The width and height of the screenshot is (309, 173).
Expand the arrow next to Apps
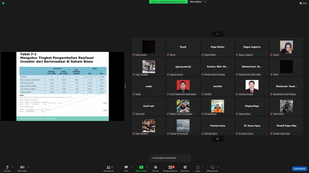[x=202, y=167]
